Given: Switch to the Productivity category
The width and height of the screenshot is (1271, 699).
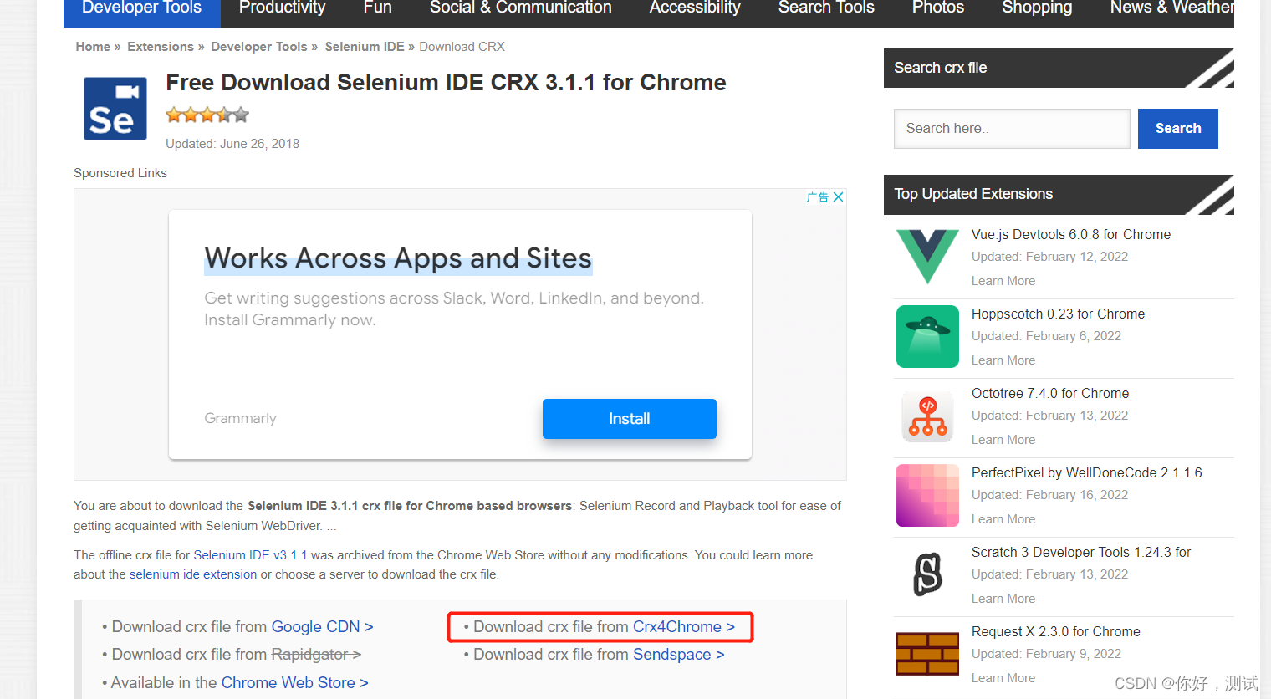Looking at the screenshot, I should click(282, 8).
